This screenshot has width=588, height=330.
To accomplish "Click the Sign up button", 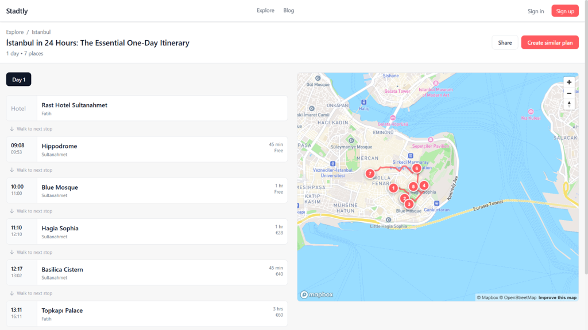I will point(565,11).
